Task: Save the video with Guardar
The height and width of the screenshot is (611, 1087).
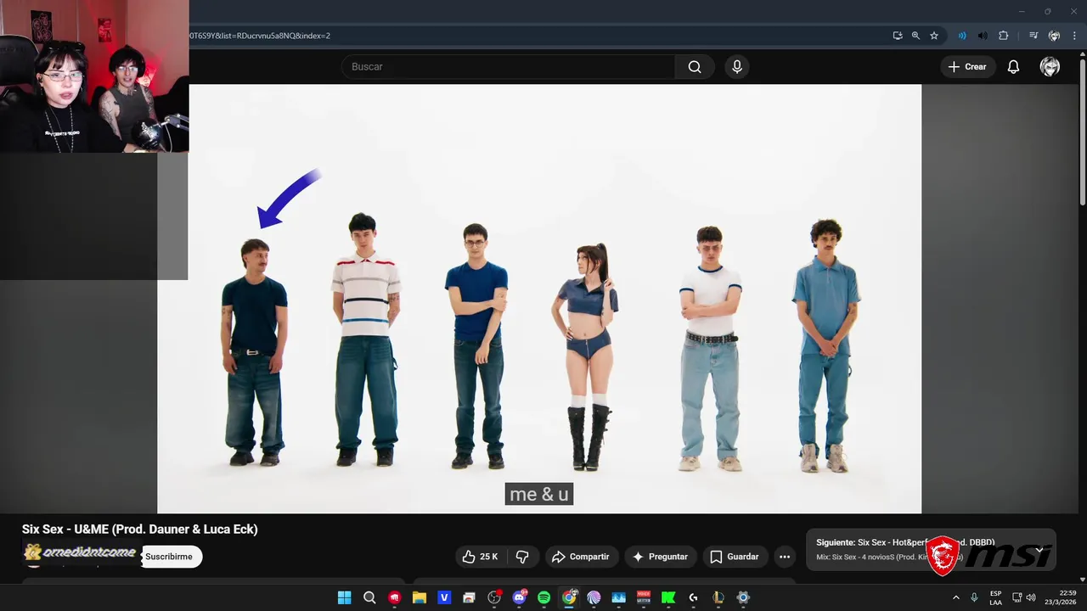Action: click(x=735, y=557)
